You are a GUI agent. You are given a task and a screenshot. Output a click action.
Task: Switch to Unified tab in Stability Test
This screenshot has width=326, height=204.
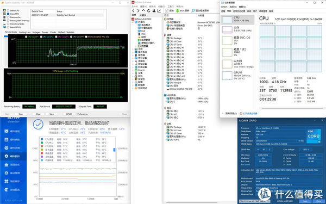point(61,32)
